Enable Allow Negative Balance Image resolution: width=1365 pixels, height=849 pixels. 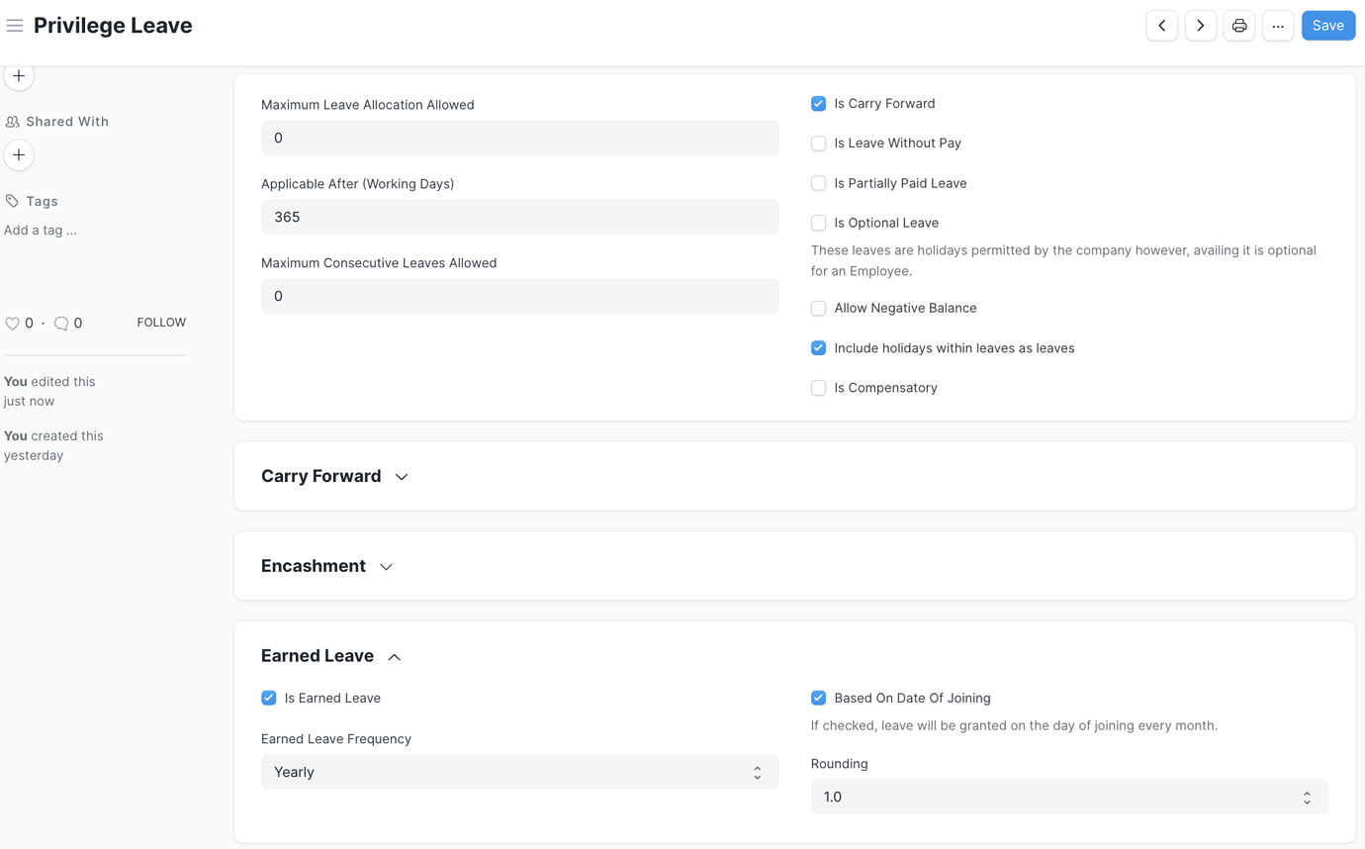click(x=818, y=308)
